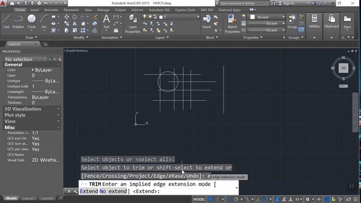Select the Polyline tool
Image resolution: width=361 pixels, height=203 pixels.
pos(18,21)
